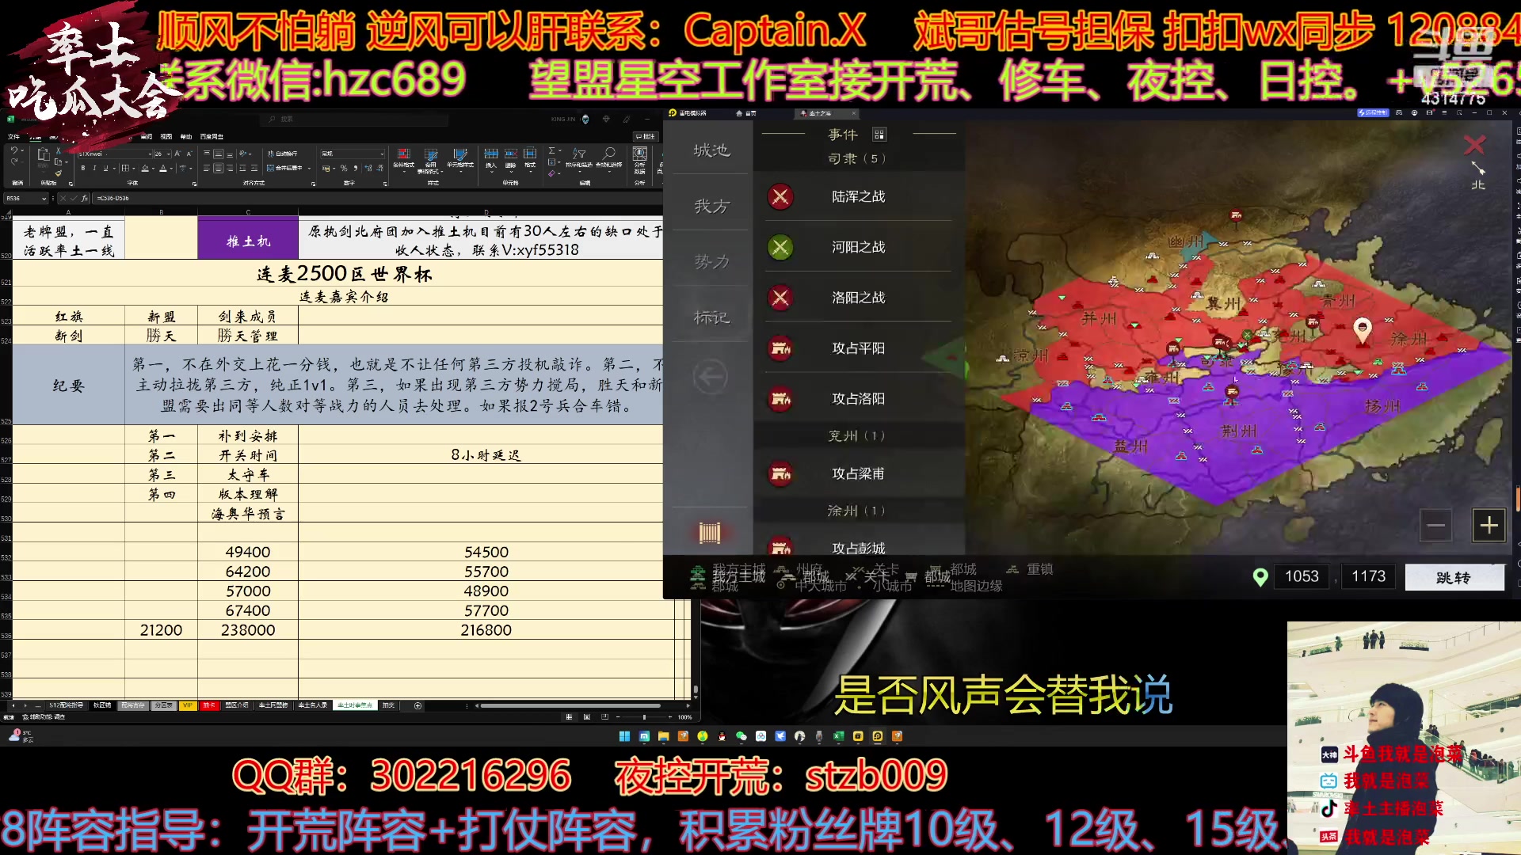Click the formula bar with =C536-D536
The image size is (1521, 855).
point(376,199)
